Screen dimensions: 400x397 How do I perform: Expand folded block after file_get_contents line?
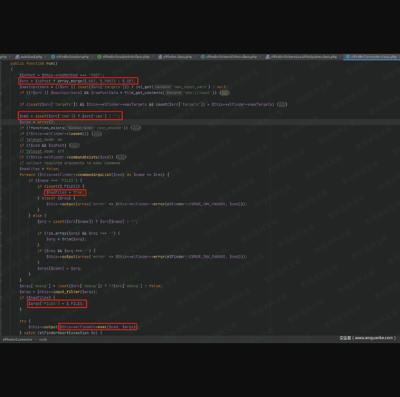point(224,92)
